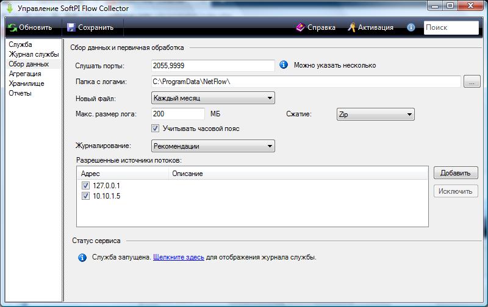Click the max log size field
Viewport: 488px width, 307px height.
[x=178, y=114]
